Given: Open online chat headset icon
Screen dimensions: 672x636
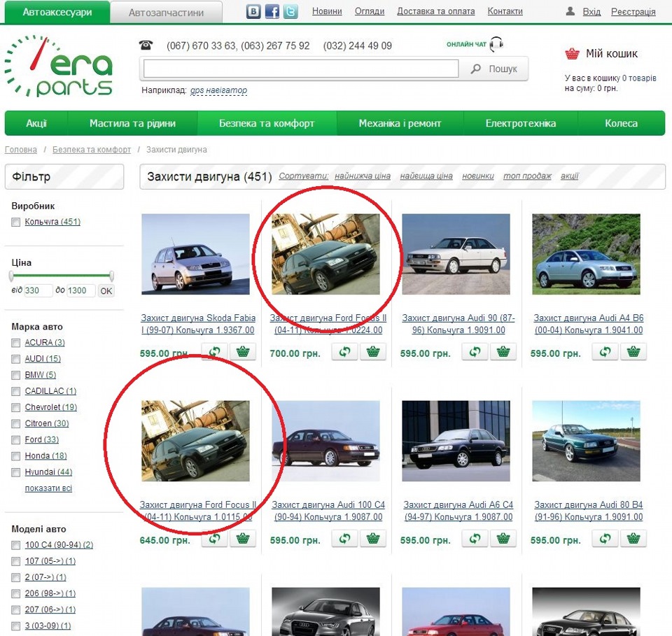Looking at the screenshot, I should (x=496, y=44).
